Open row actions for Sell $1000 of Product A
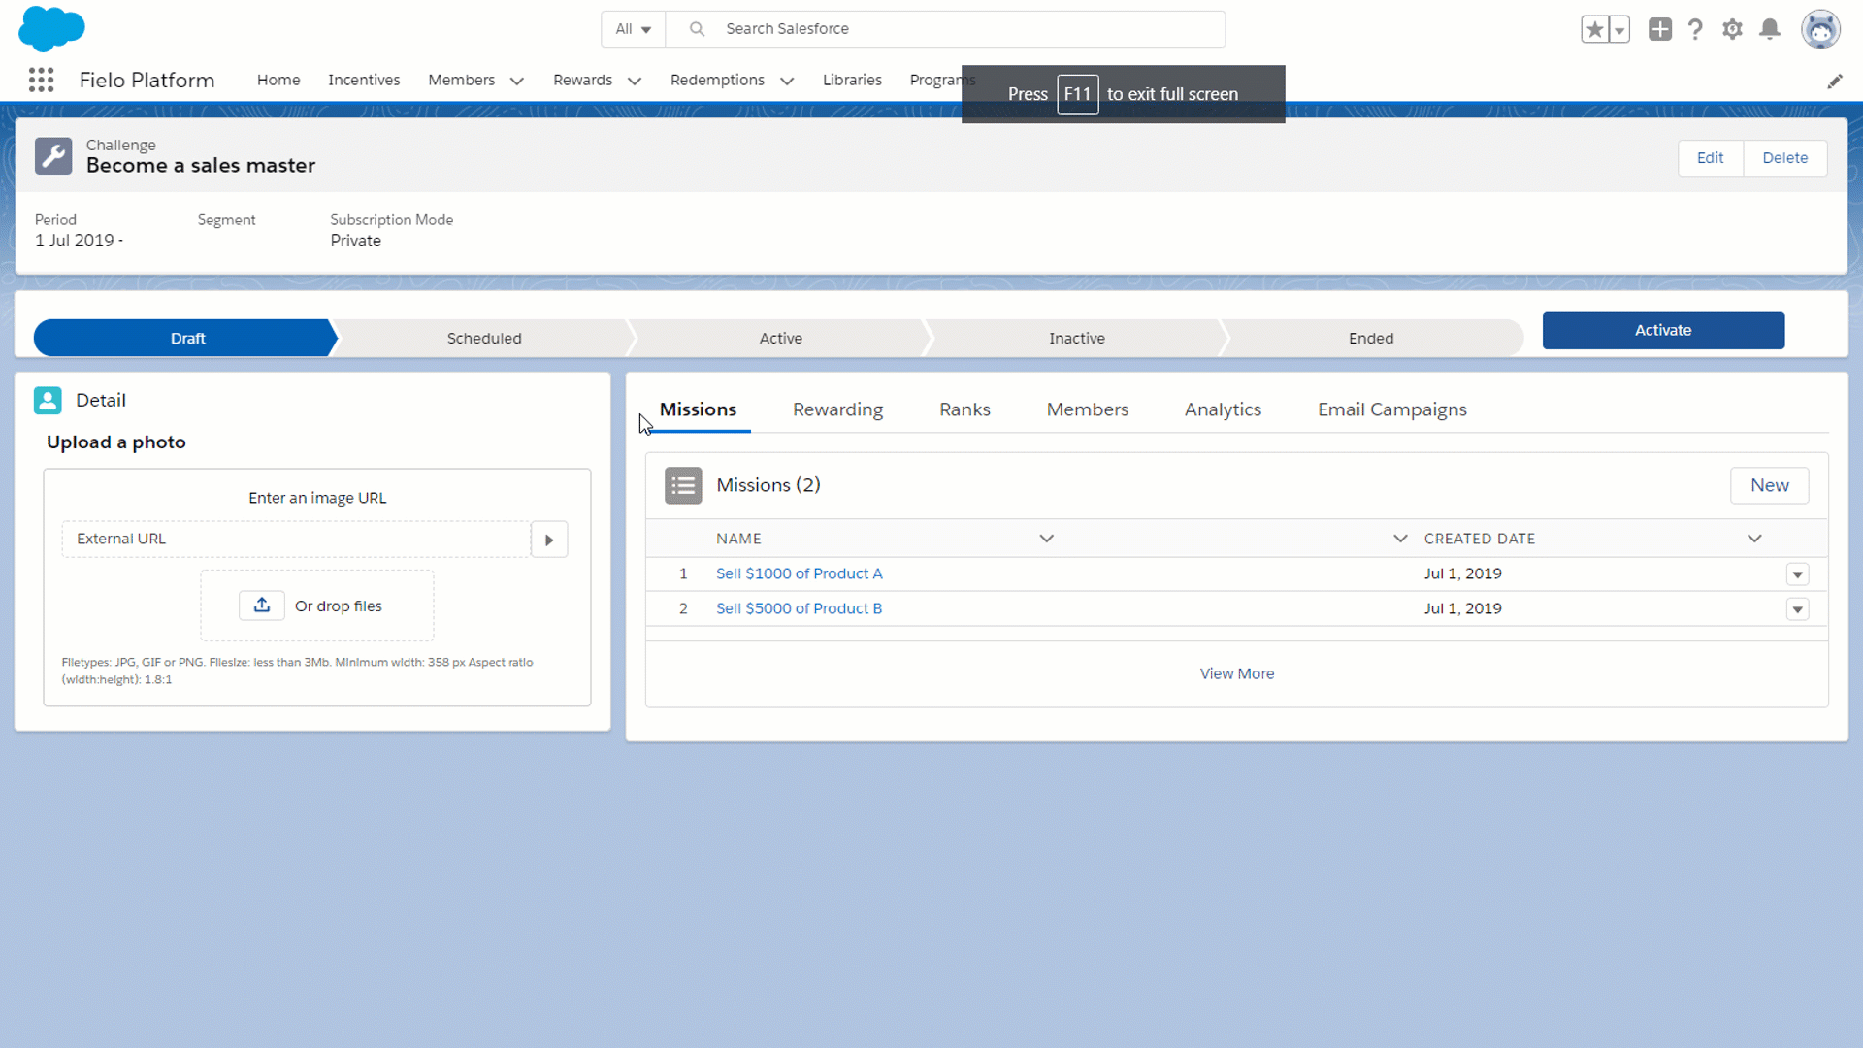 click(x=1797, y=574)
